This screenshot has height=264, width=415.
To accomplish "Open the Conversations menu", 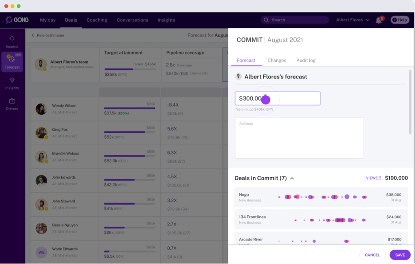I will (132, 20).
